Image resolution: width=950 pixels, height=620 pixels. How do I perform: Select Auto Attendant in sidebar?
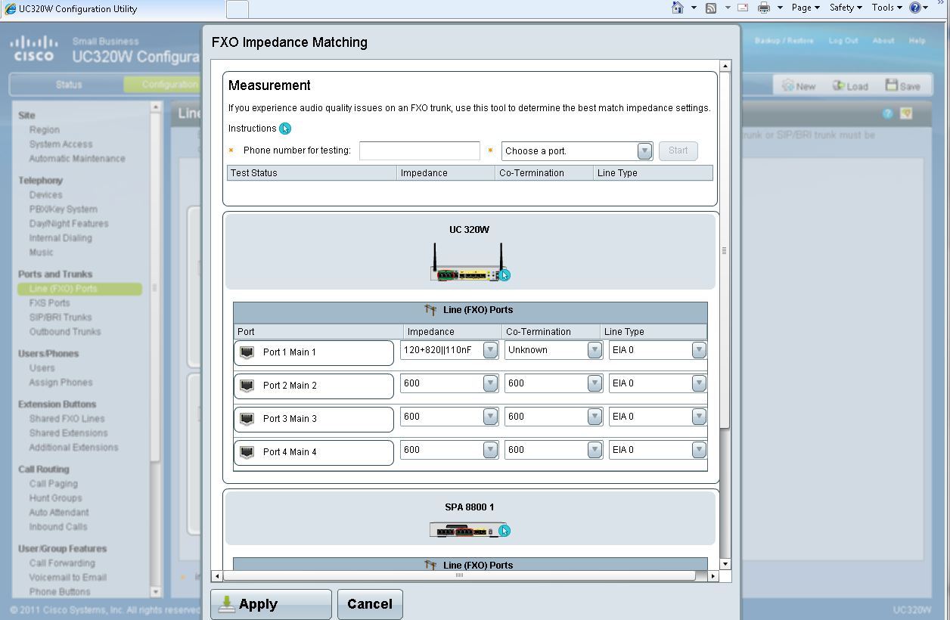pos(59,513)
